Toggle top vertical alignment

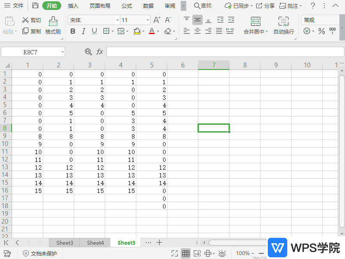coord(187,20)
